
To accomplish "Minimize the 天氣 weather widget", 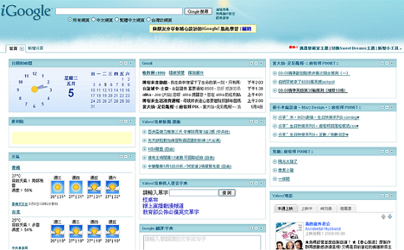I will tap(126, 157).
